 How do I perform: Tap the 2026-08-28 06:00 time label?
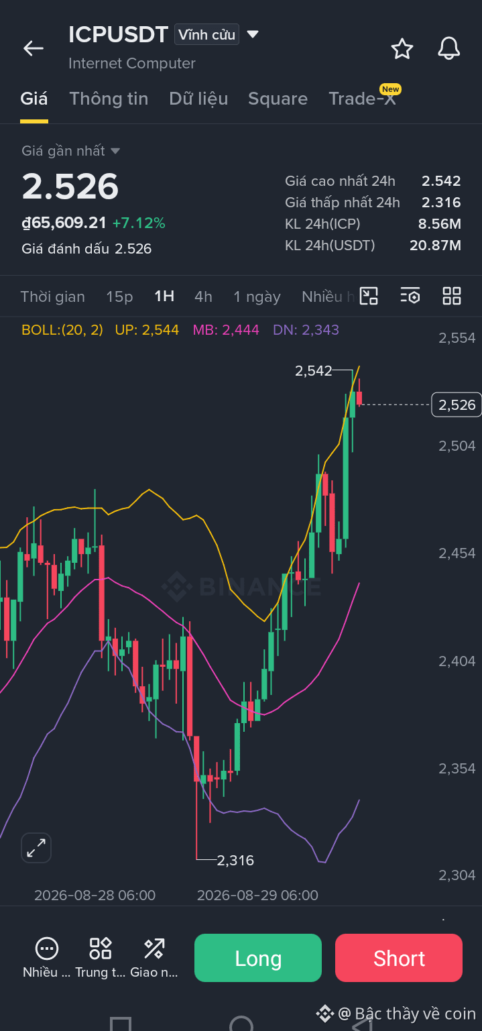[95, 896]
